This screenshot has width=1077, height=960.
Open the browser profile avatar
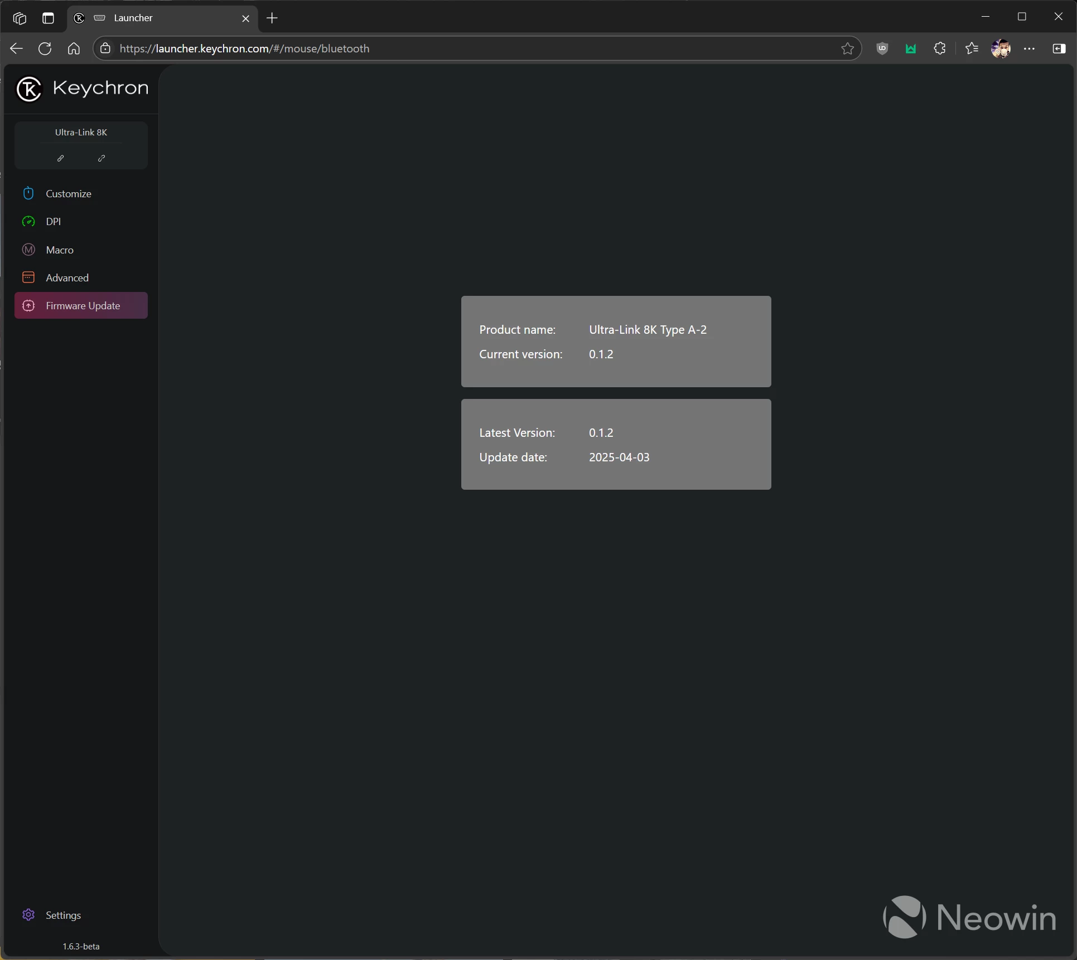click(1001, 48)
